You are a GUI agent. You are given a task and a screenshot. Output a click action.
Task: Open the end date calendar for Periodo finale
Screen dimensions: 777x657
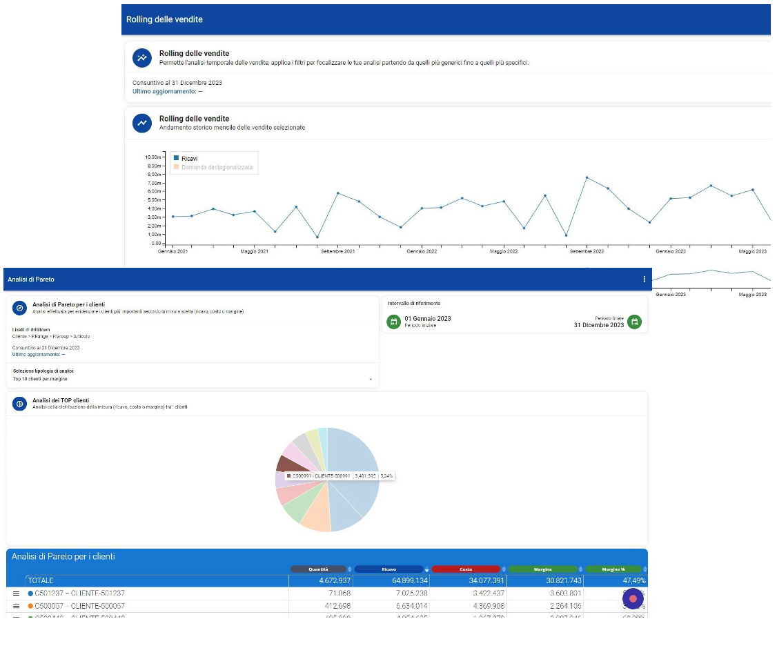point(634,322)
